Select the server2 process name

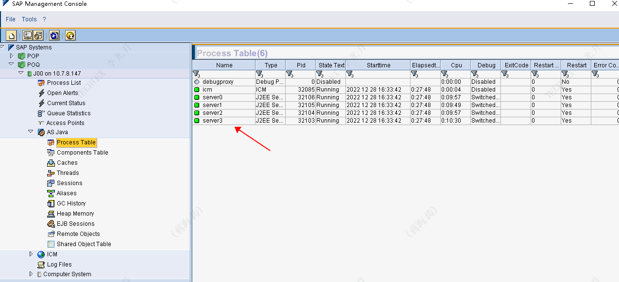[x=212, y=113]
